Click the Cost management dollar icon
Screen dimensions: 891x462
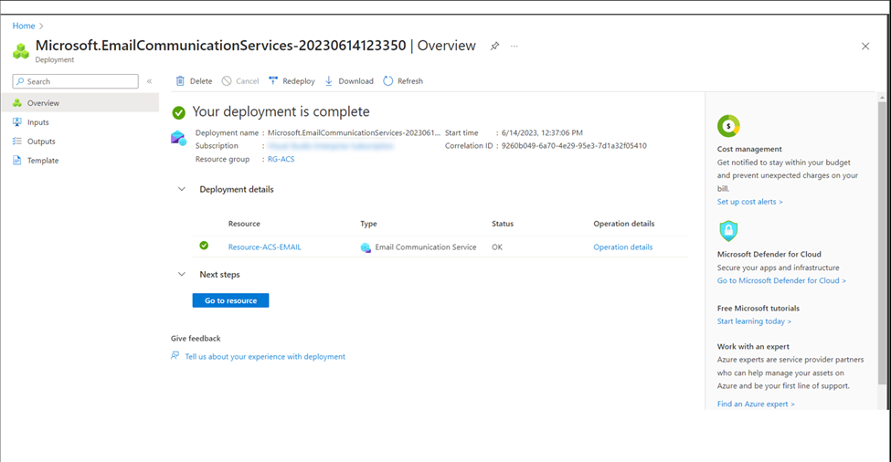(728, 126)
